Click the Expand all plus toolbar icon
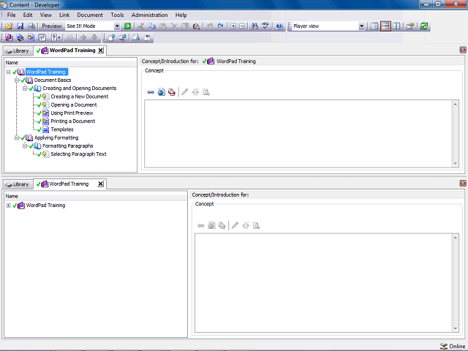 [233, 26]
